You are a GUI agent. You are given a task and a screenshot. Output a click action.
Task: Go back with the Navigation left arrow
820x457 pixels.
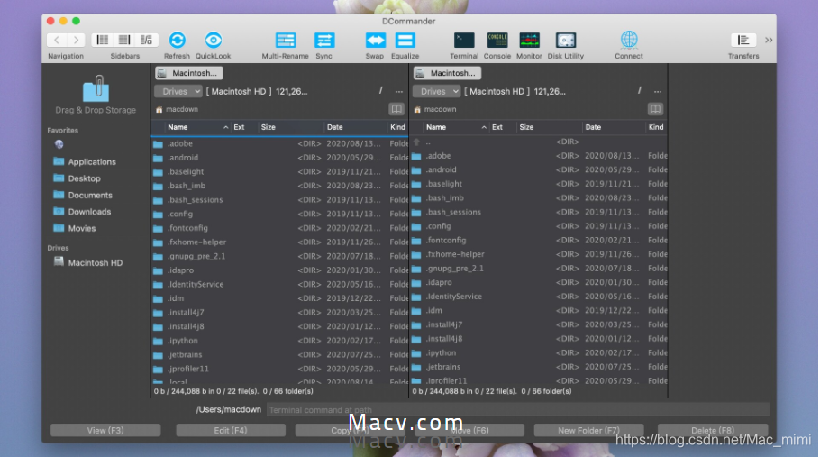[57, 41]
